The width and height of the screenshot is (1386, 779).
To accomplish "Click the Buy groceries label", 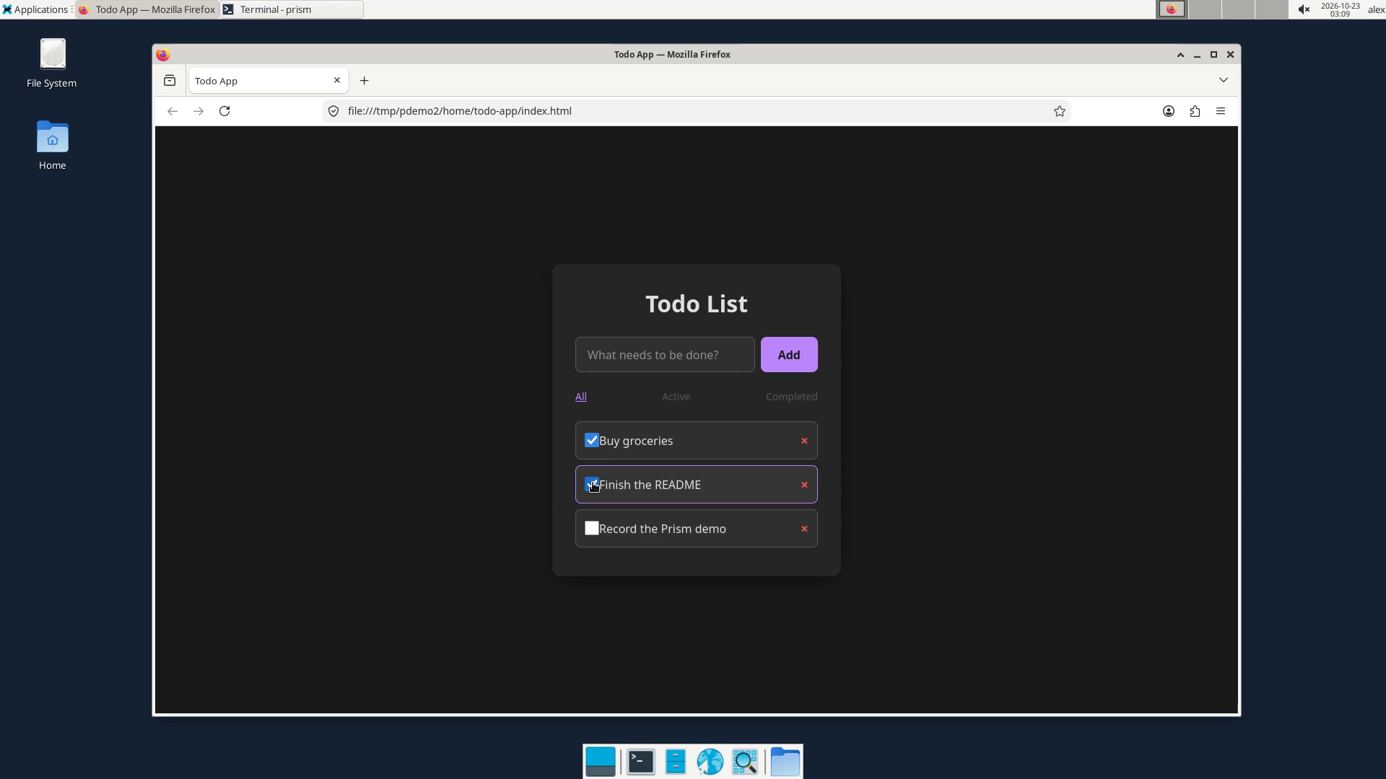I will tap(636, 441).
